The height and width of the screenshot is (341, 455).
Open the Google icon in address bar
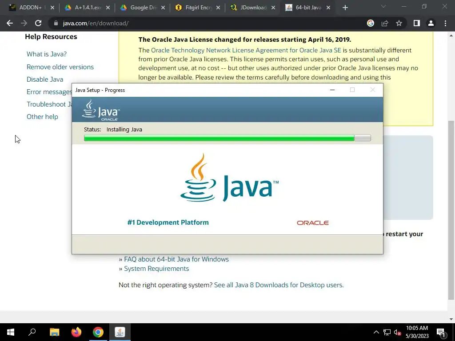(371, 23)
